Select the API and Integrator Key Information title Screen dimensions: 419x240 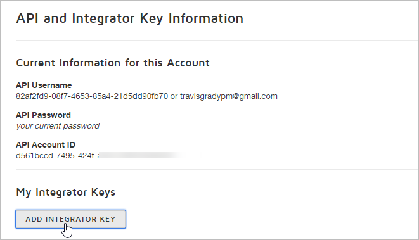point(130,19)
